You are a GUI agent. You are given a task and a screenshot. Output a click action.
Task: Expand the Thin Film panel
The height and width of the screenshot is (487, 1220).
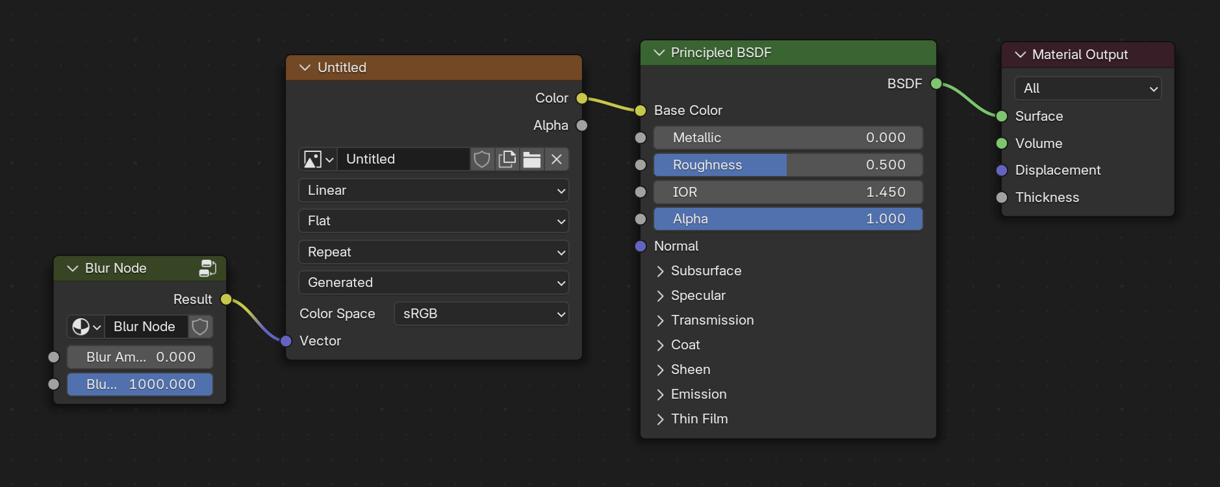click(x=660, y=419)
